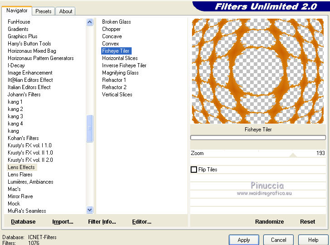Choose the Chopper filter
The image size is (330, 245).
pyautogui.click(x=111, y=29)
